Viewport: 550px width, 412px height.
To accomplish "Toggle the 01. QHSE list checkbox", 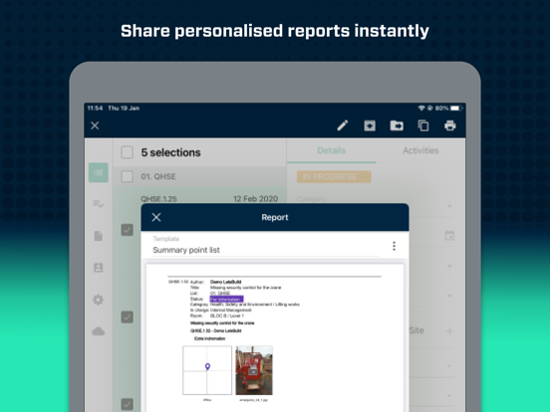I will click(127, 176).
